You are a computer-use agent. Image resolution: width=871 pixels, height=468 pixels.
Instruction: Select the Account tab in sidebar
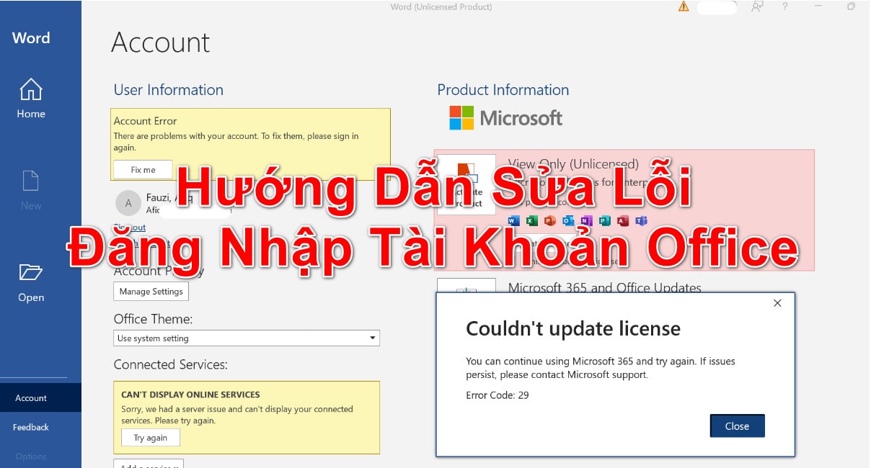31,398
